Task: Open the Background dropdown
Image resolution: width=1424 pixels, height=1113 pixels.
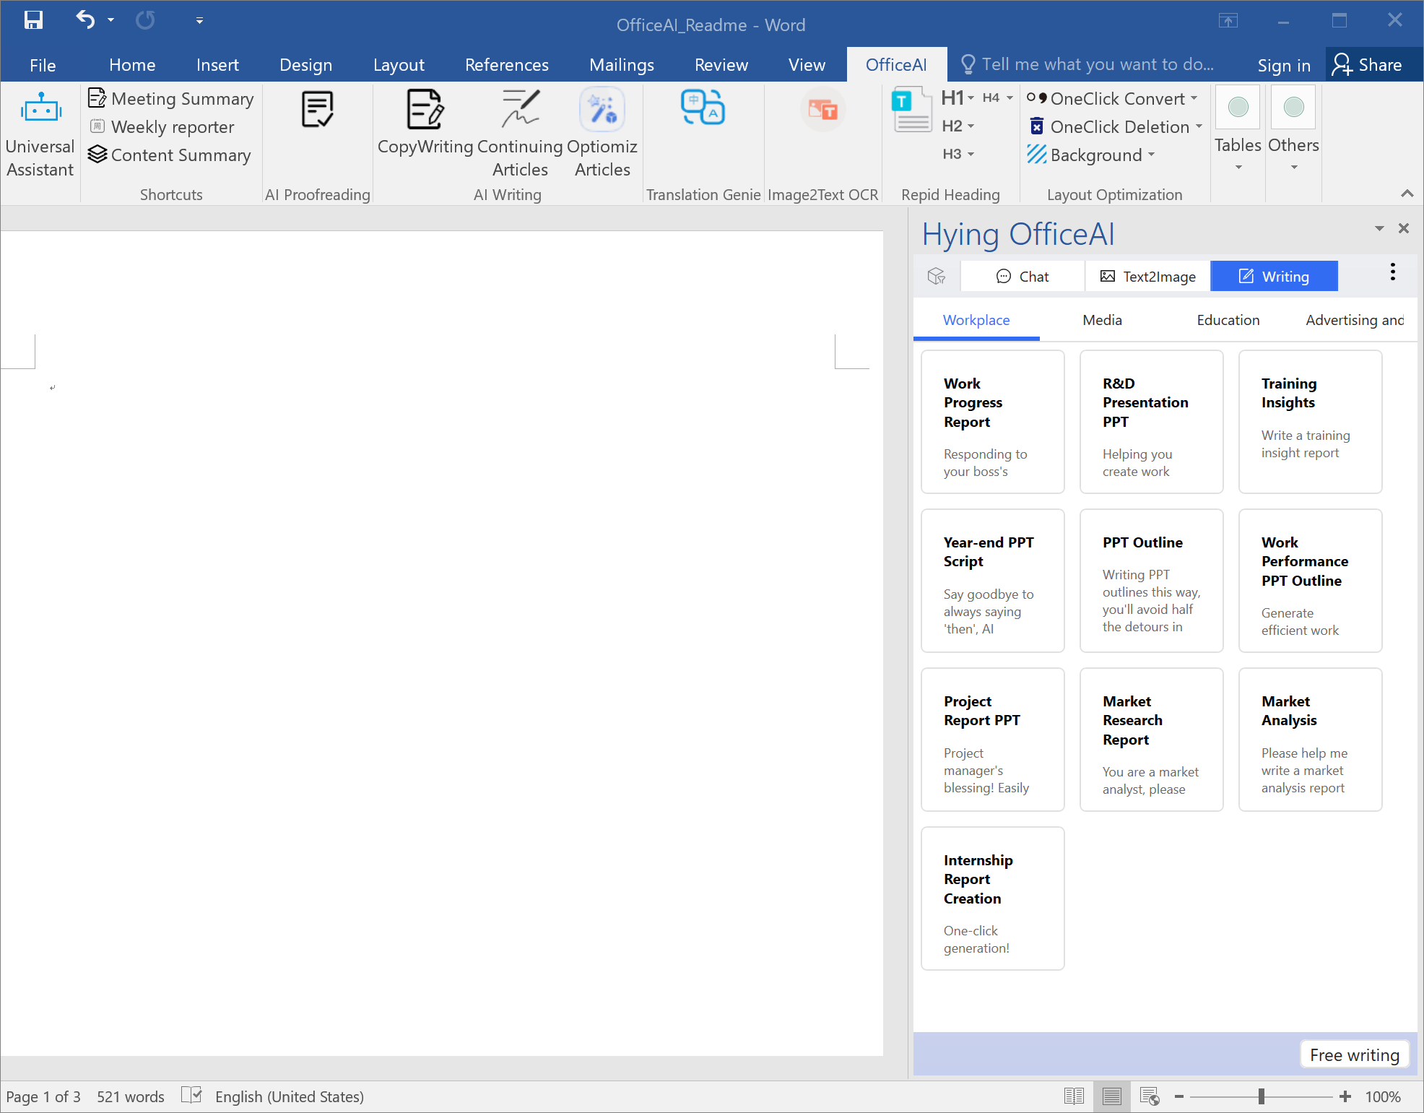Action: coord(1152,155)
